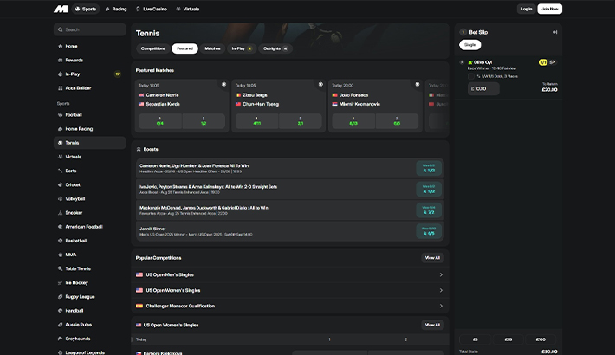The width and height of the screenshot is (615, 355).
Task: Collapse the Bet Slip panel
Action: click(554, 32)
